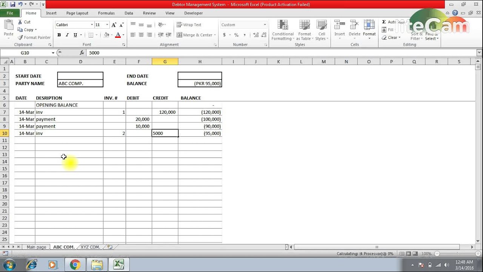Open Fill Color dropdown arrow
The height and width of the screenshot is (272, 483).
coord(112,35)
